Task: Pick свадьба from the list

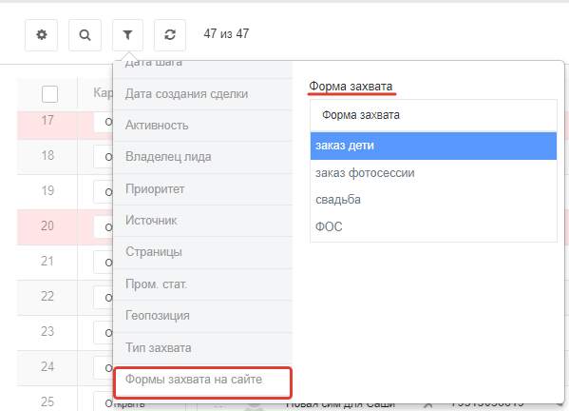Action: 433,200
